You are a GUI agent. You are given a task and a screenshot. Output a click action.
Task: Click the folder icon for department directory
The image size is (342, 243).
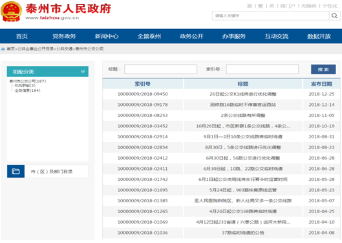[16, 171]
